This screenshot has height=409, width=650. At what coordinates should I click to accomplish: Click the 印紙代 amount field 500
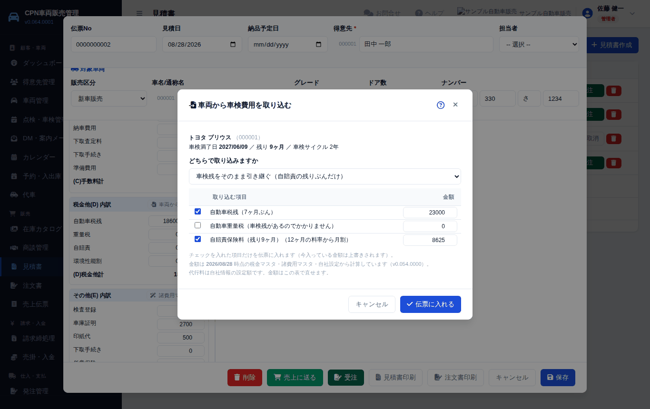coord(181,338)
